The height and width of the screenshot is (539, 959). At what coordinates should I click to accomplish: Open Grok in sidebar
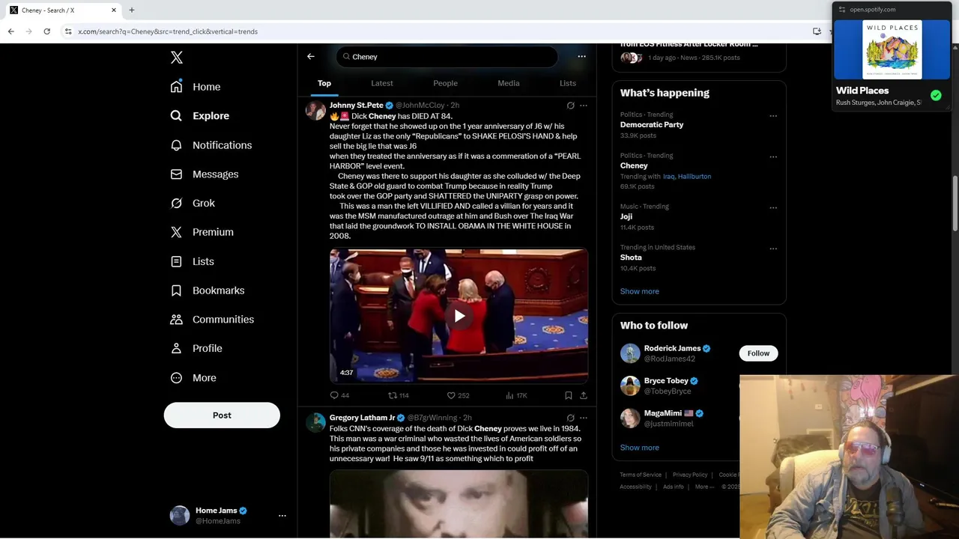click(193, 203)
